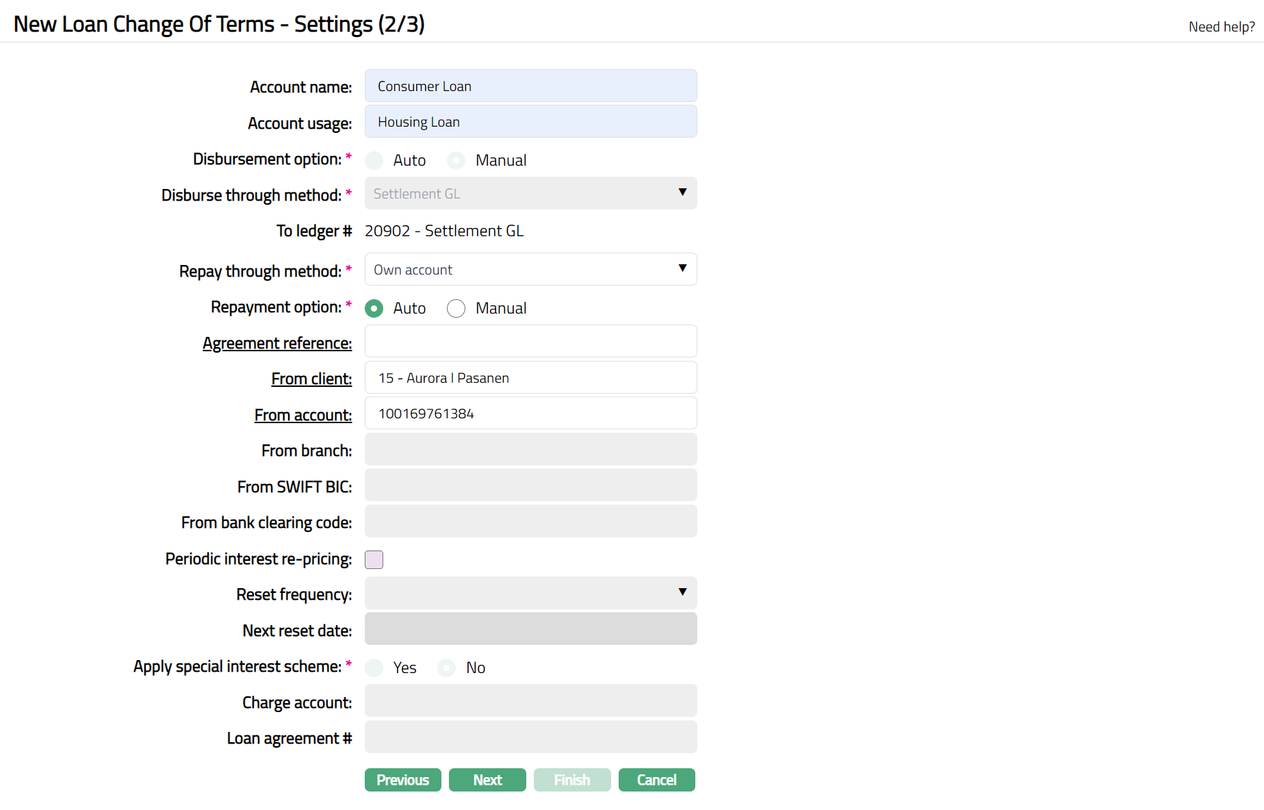The height and width of the screenshot is (810, 1264).
Task: Select Manual for Repayment option
Action: tap(456, 309)
